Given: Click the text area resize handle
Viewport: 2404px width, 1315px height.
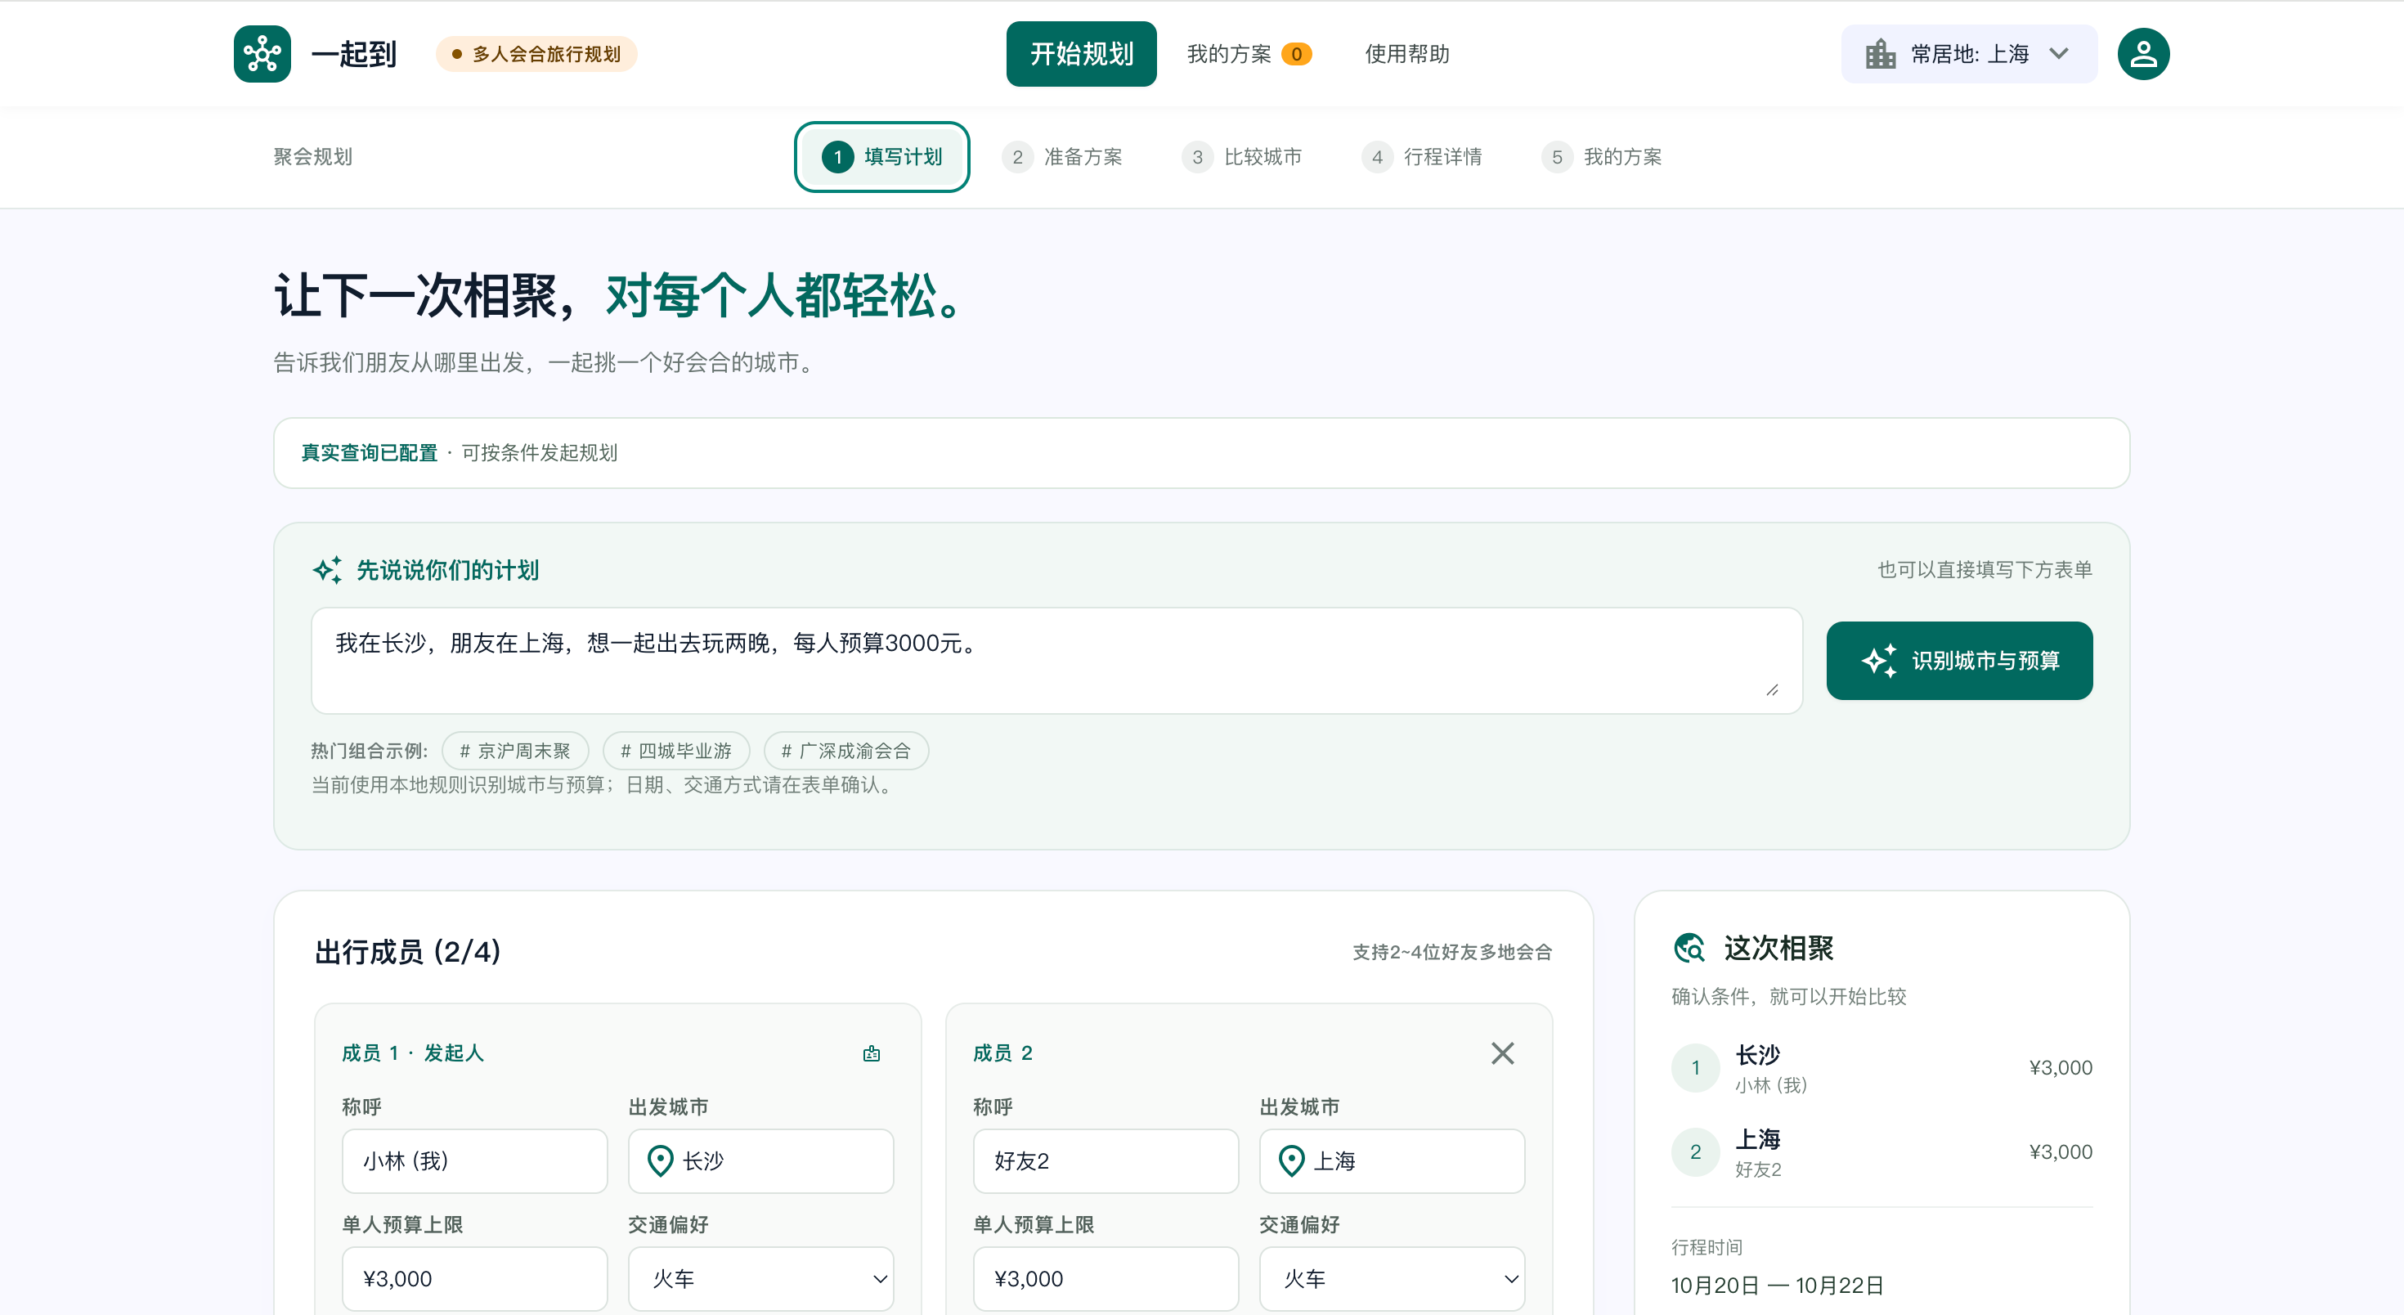Looking at the screenshot, I should point(1771,689).
